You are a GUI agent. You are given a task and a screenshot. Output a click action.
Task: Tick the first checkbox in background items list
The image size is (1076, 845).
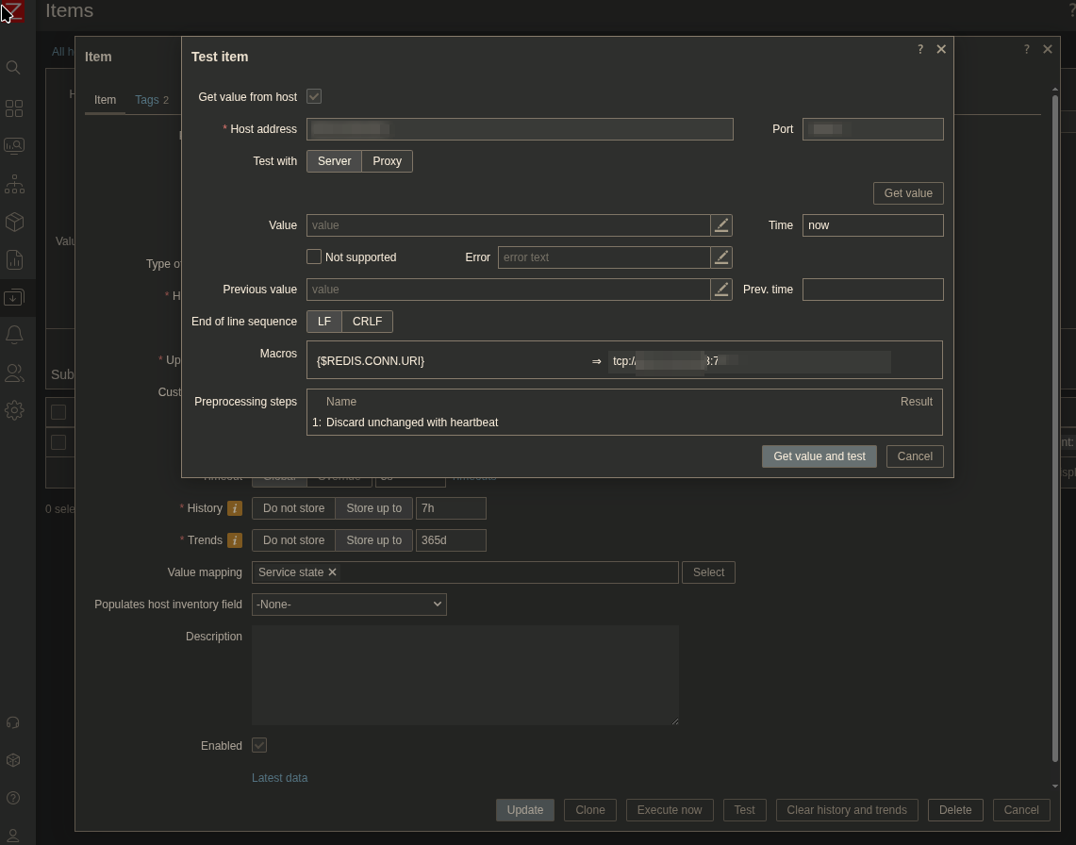pos(58,412)
